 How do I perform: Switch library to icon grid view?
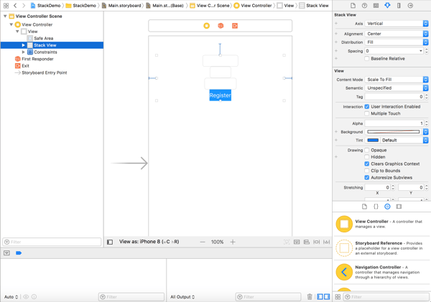tap(338, 297)
